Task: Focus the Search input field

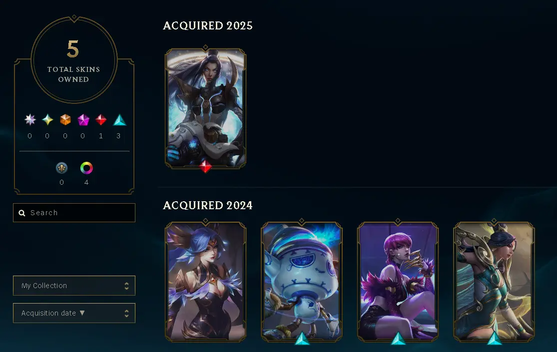Action: click(x=74, y=213)
